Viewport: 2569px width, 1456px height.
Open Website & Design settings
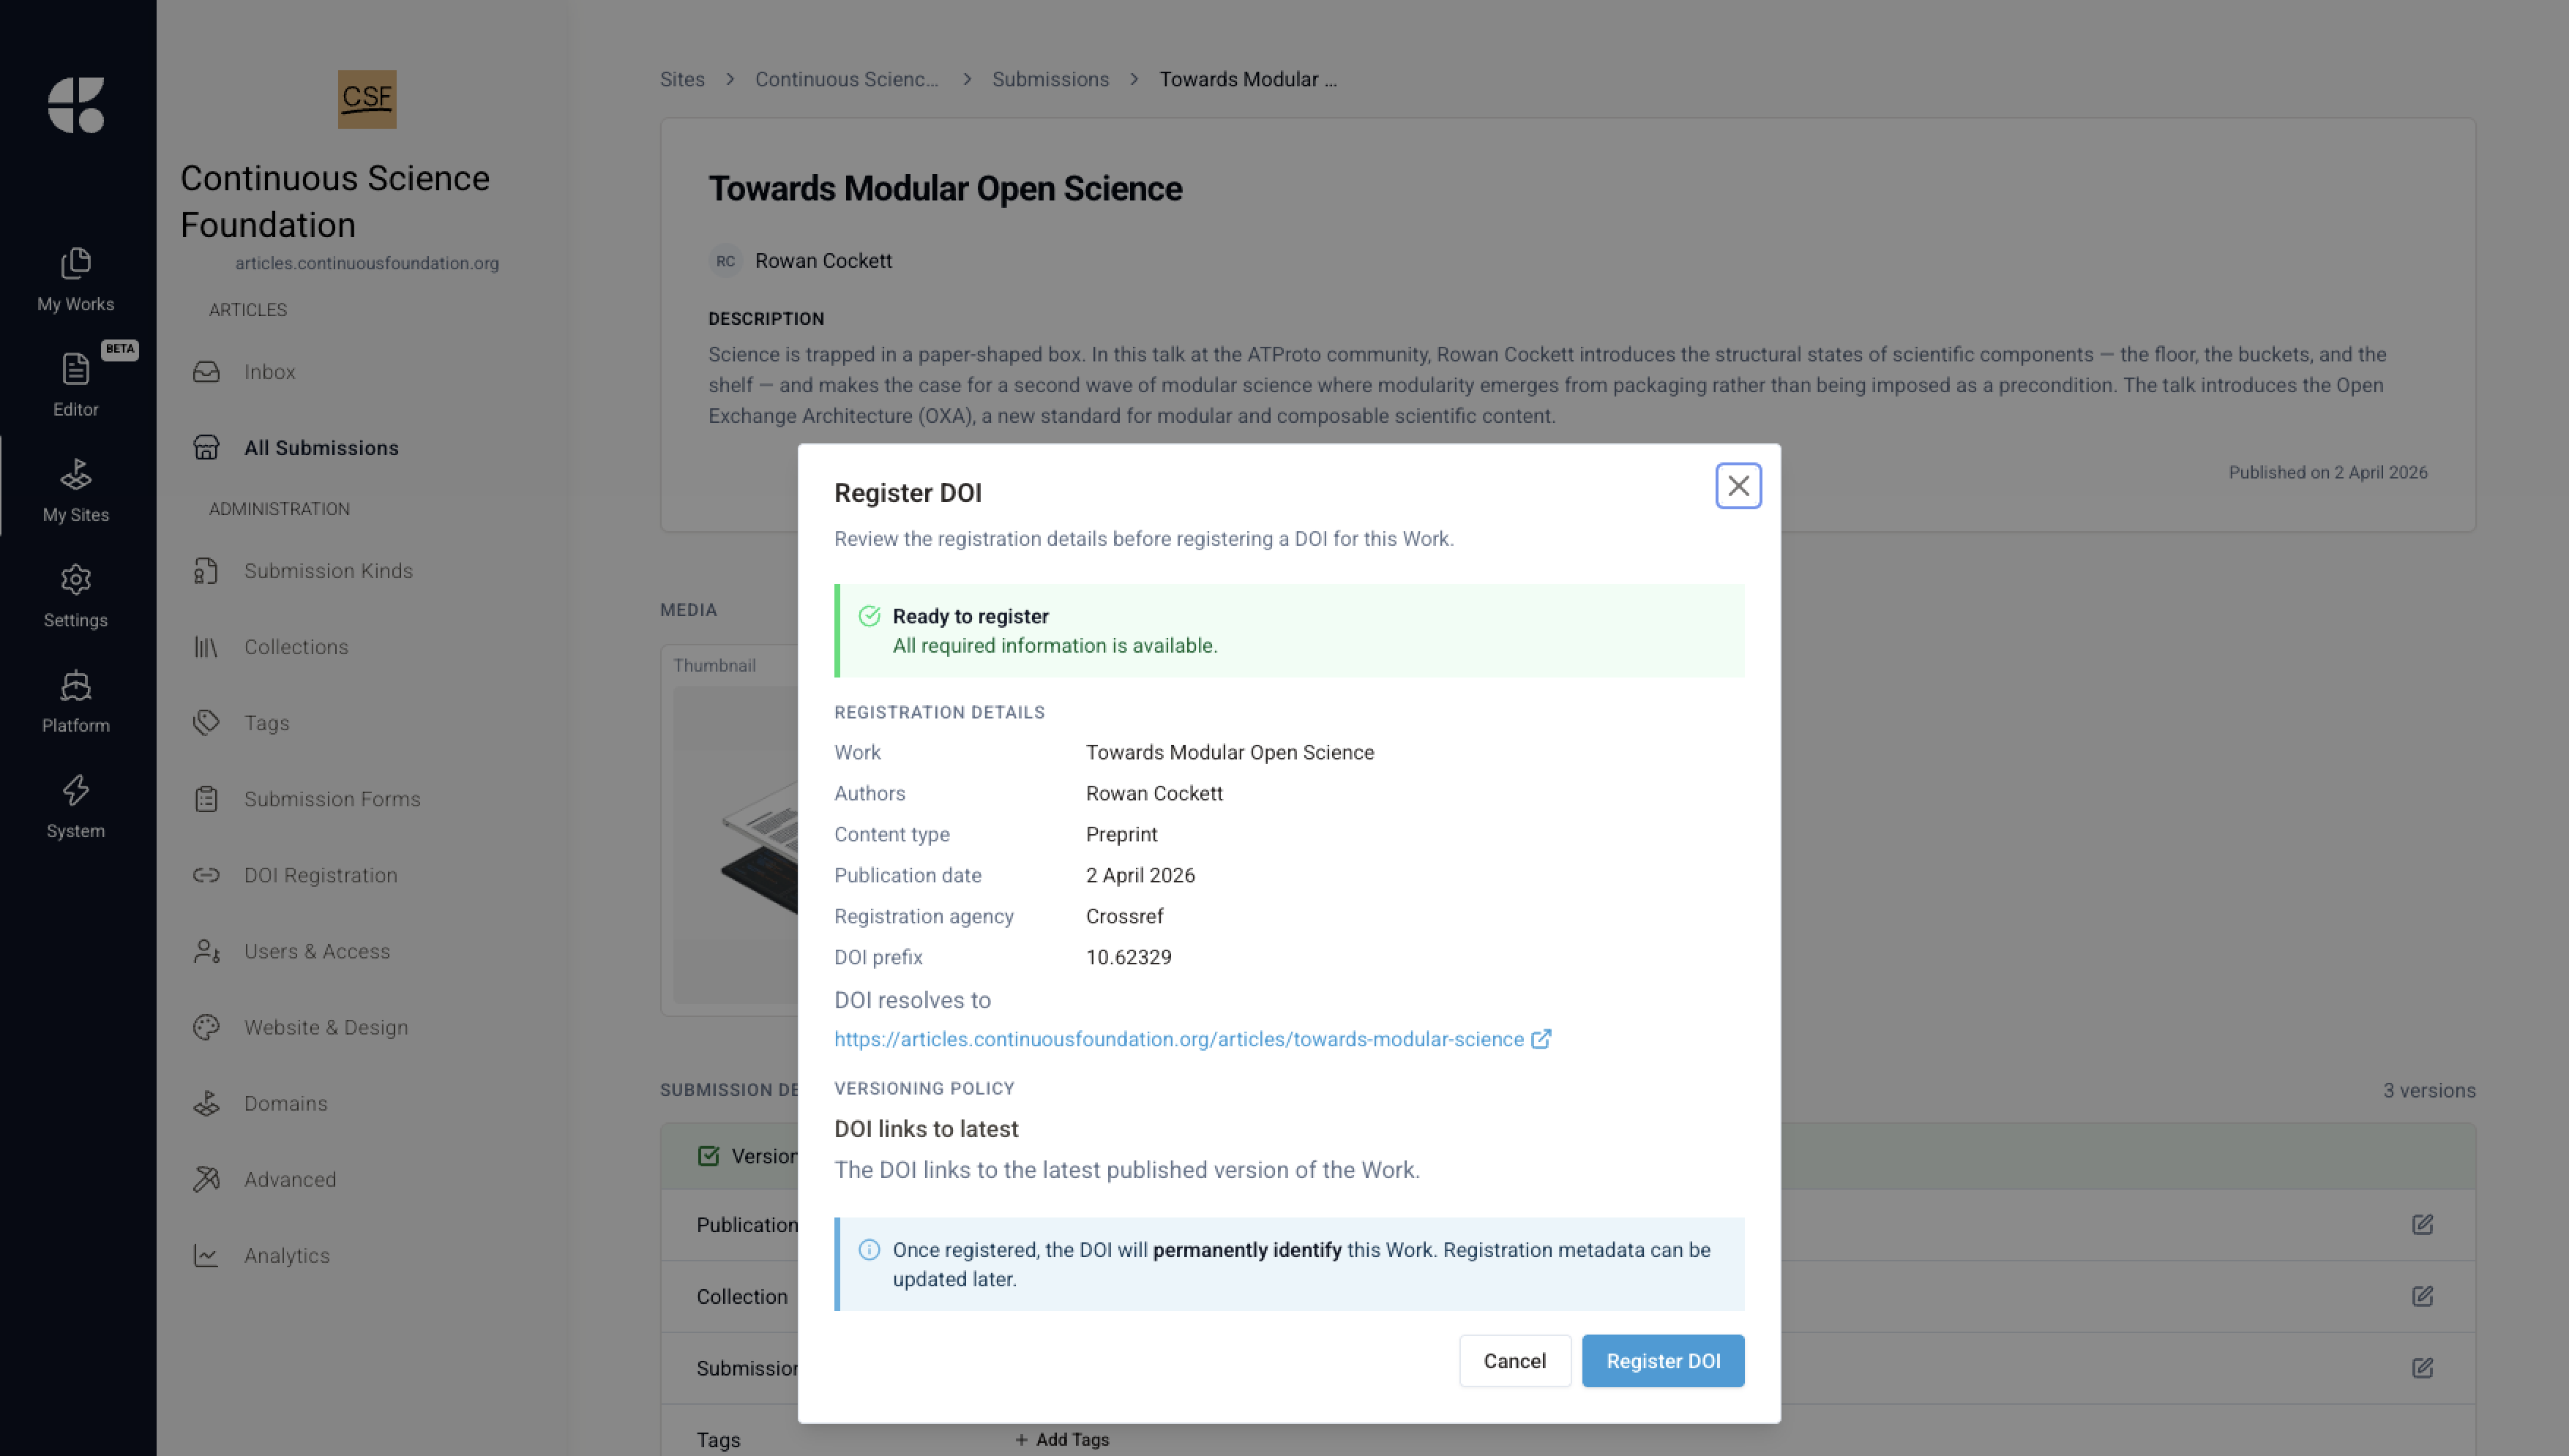tap(326, 1027)
